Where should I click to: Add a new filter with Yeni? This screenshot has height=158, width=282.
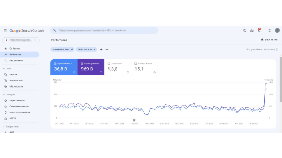[104, 49]
